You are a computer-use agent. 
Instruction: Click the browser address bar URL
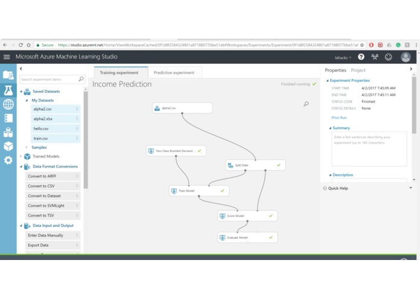(208, 45)
